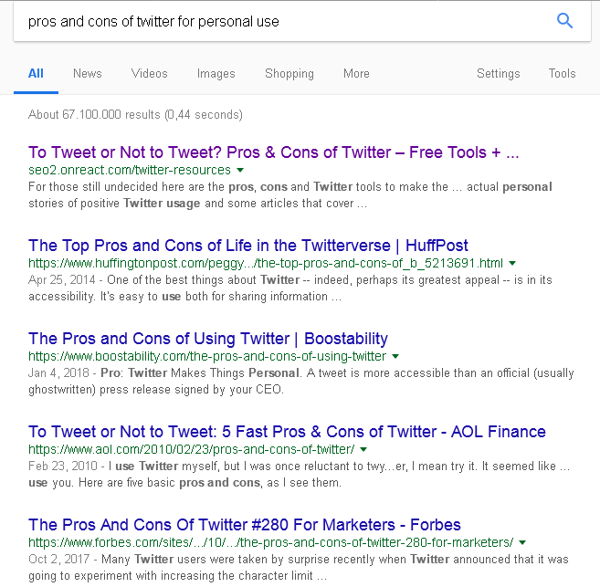The image size is (600, 587).
Task: Show search Tools options
Action: tap(562, 73)
